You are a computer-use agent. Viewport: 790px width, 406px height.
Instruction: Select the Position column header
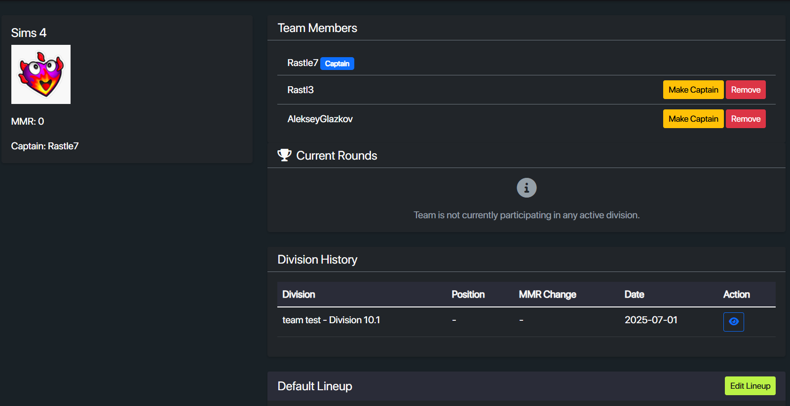point(468,295)
